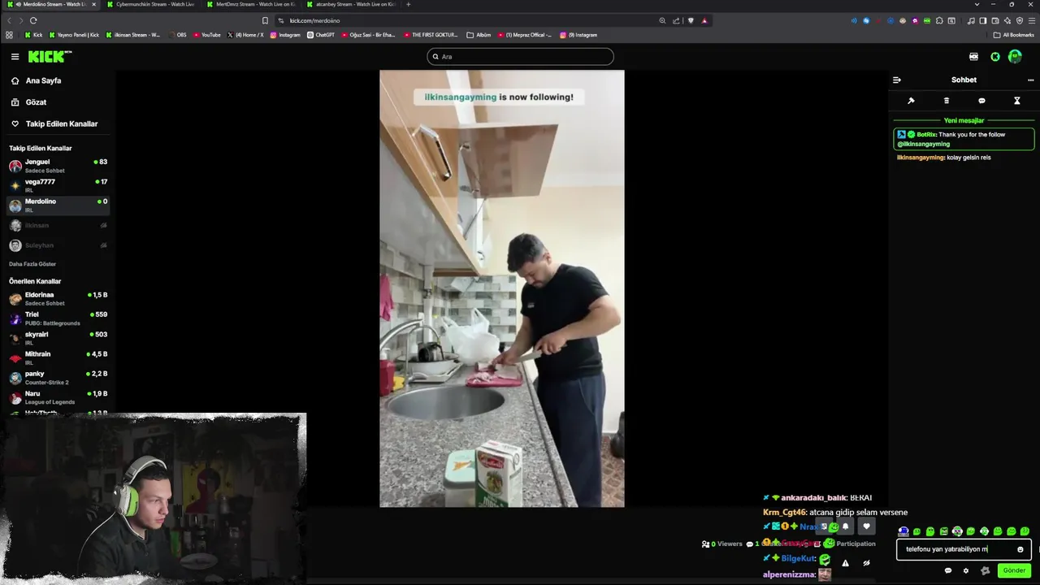Open All Bookmarks folder

1013,35
